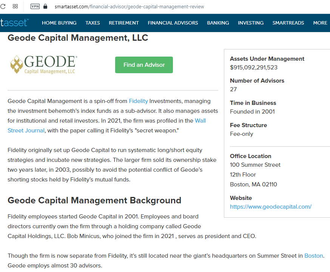Click the Office Location label

[250, 156]
